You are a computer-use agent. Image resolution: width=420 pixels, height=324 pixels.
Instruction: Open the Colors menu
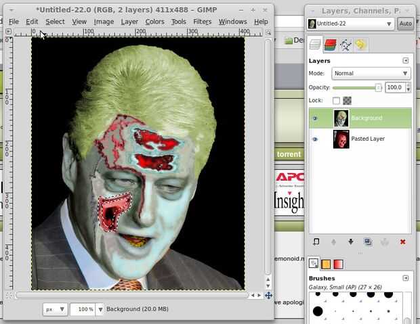[x=155, y=22]
